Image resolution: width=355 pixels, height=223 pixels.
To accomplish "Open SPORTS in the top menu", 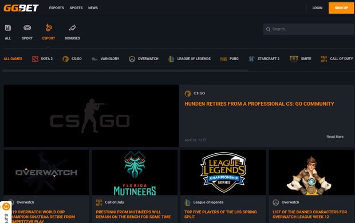I will click(x=76, y=8).
